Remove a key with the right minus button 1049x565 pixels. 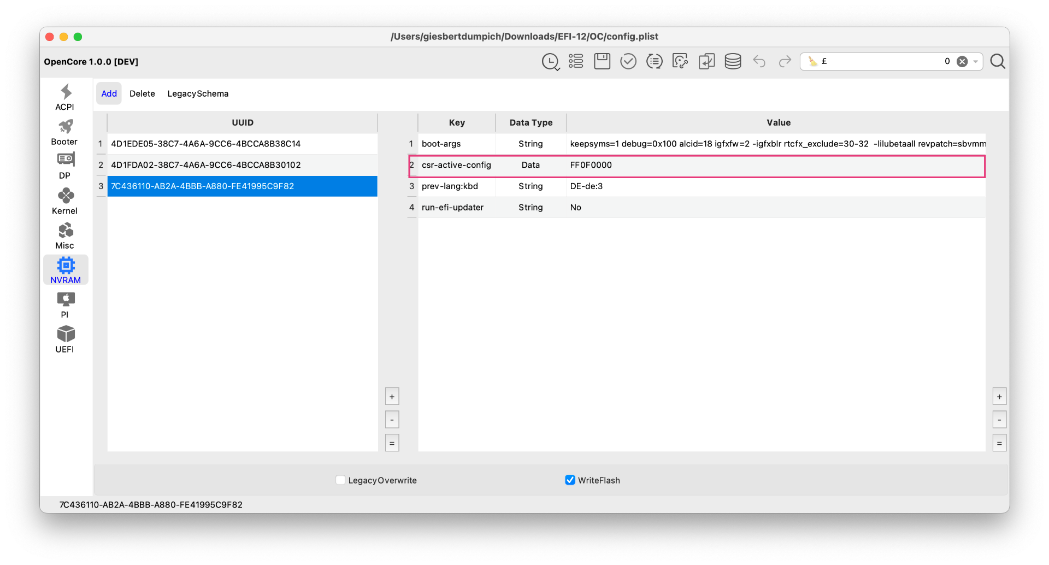999,420
